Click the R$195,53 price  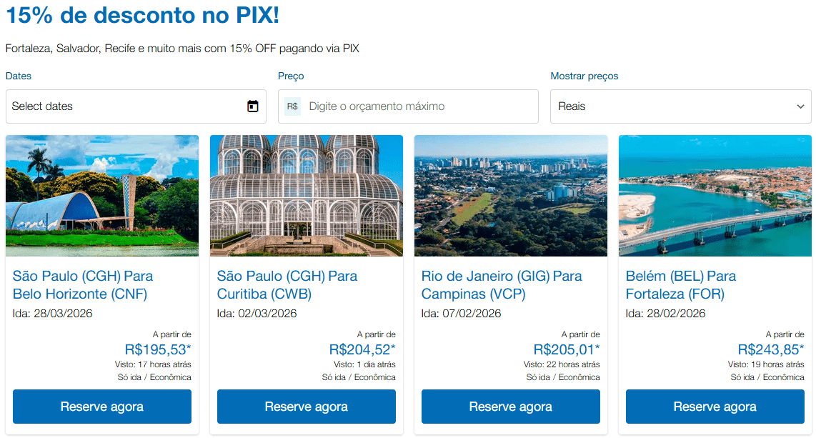click(x=157, y=349)
